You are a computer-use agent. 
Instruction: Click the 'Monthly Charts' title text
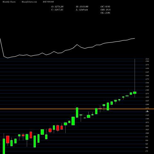[9, 2]
